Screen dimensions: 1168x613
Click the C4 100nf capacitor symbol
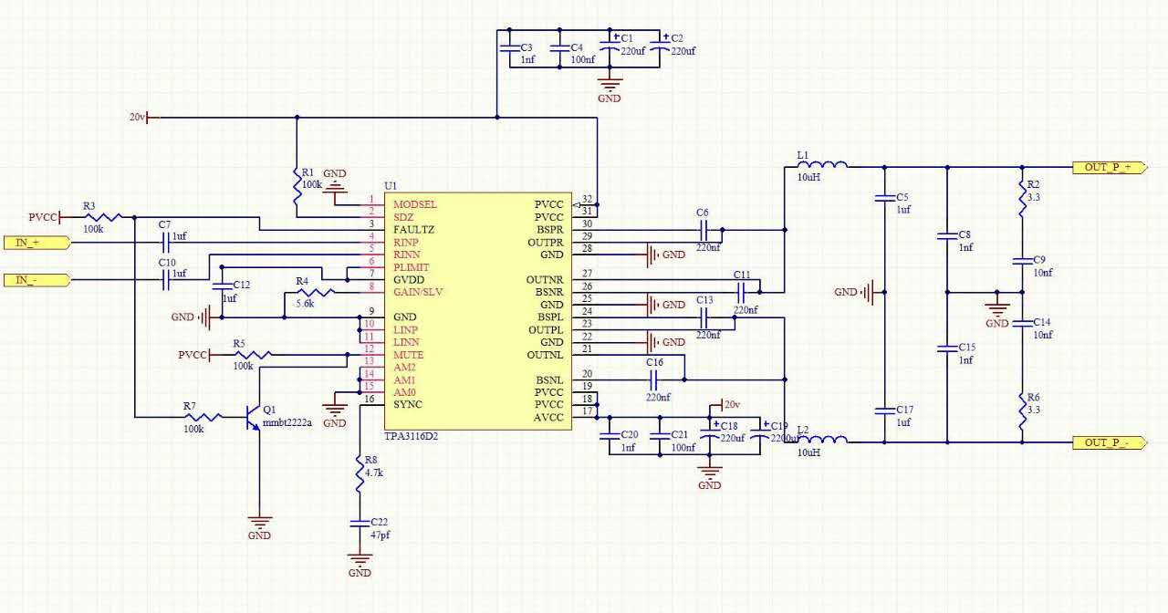[559, 47]
